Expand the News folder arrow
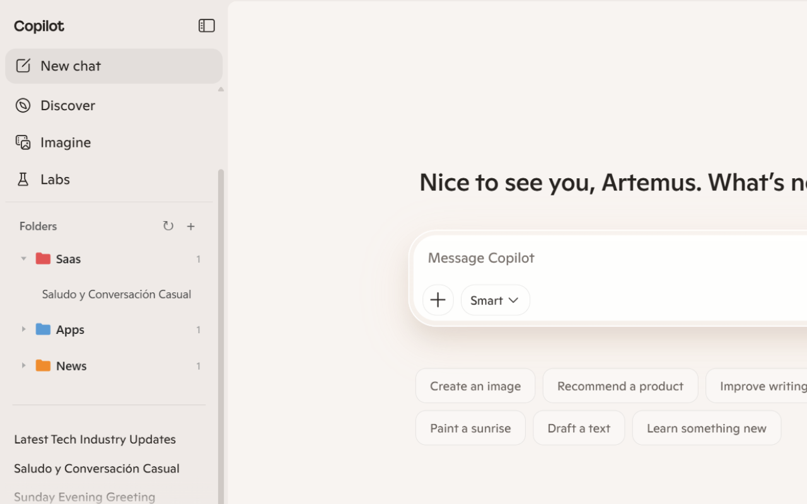This screenshot has height=504, width=807. coord(23,365)
